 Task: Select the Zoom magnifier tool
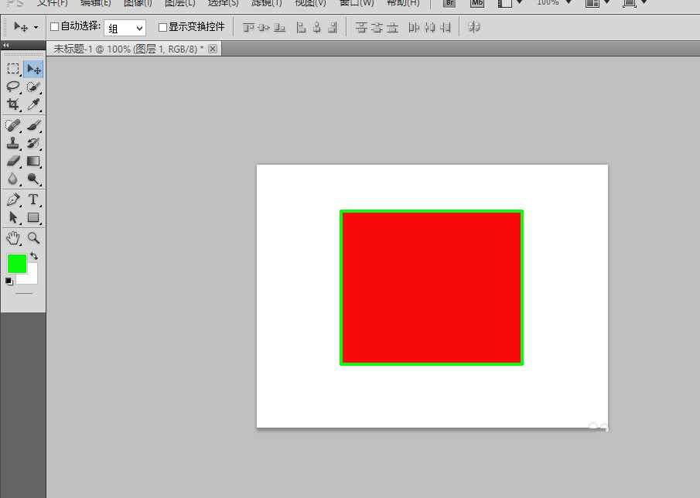coord(33,238)
